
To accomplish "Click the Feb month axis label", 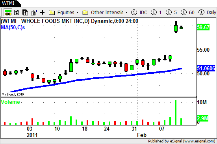I will pyautogui.click(x=142, y=135).
